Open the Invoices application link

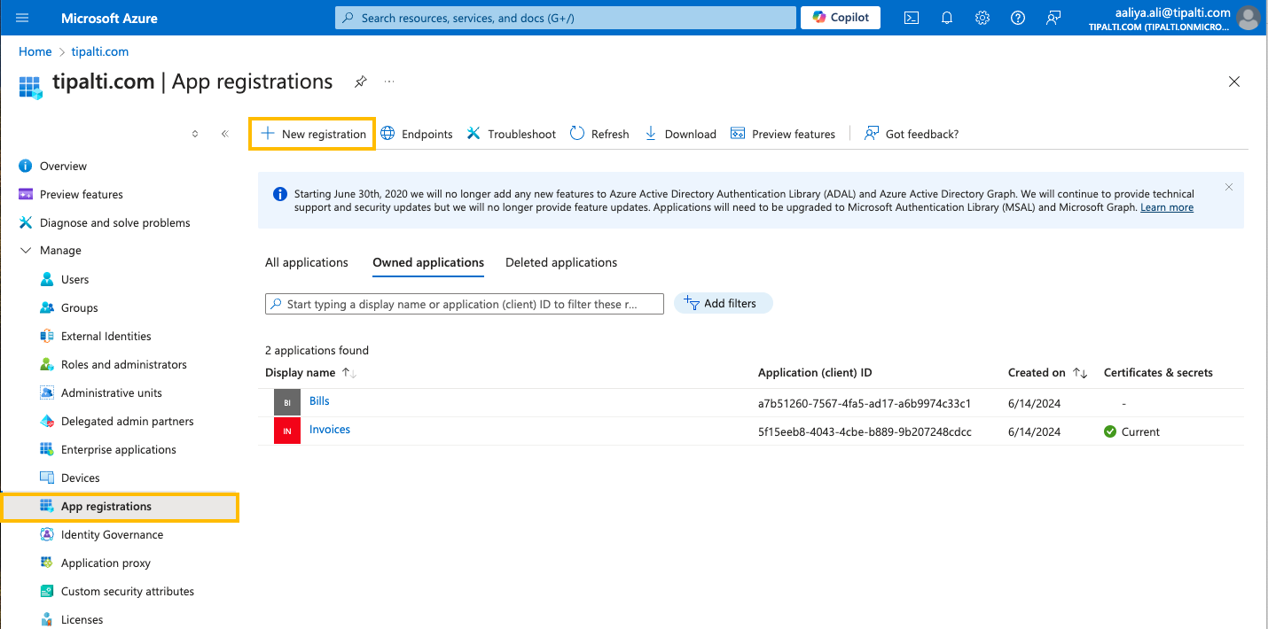[329, 430]
